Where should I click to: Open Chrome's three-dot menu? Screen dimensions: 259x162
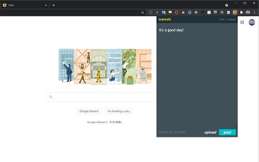pyautogui.click(x=255, y=13)
